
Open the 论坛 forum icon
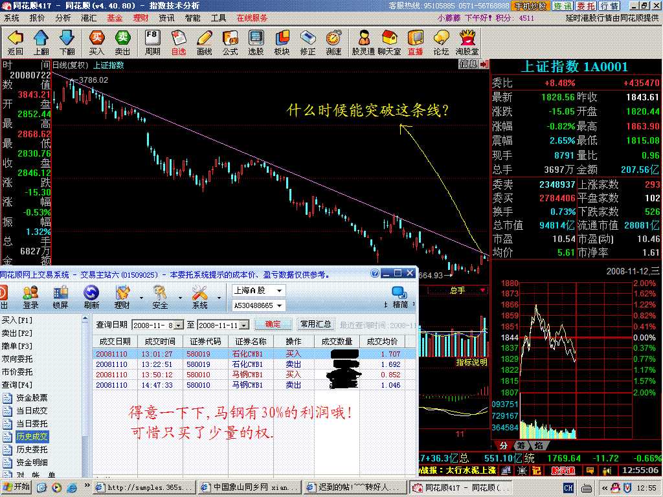441,42
